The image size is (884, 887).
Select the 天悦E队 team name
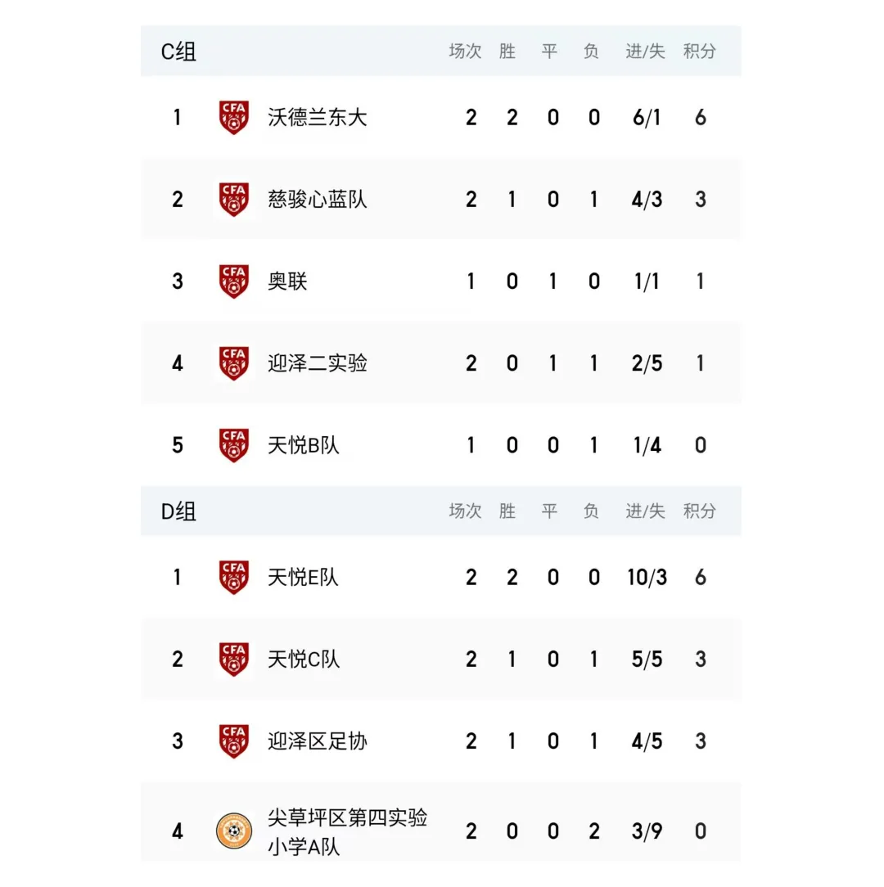[x=303, y=578]
